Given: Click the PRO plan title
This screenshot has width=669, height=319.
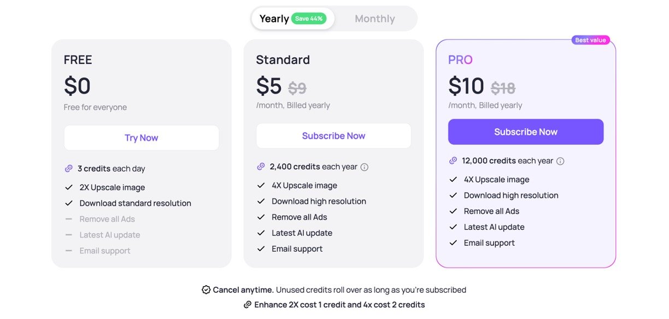Looking at the screenshot, I should click(x=460, y=60).
